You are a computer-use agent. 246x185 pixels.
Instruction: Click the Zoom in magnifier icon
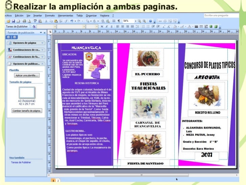pyautogui.click(x=144, y=21)
